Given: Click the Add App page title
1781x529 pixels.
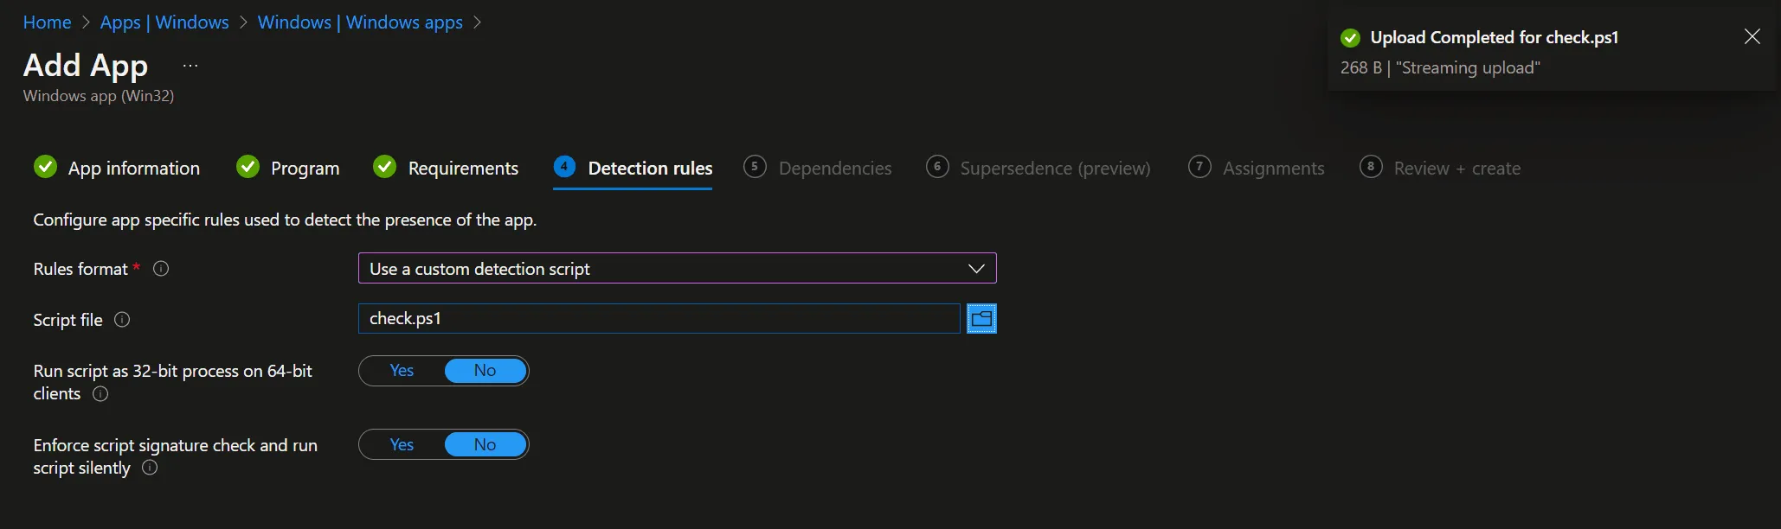Looking at the screenshot, I should (86, 66).
